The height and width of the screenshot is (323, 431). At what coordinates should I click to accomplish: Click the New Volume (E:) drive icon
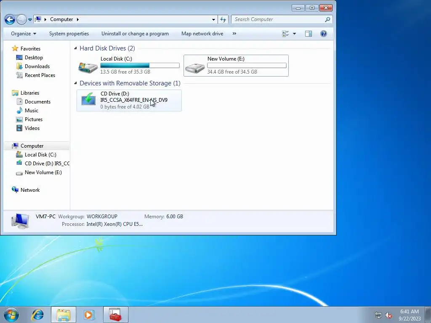194,68
